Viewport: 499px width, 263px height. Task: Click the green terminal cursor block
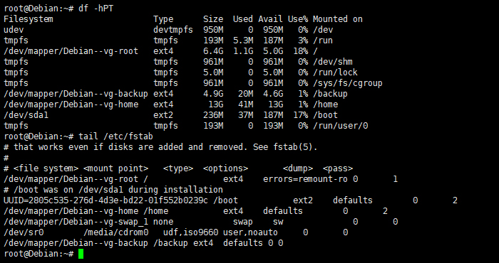click(81, 254)
